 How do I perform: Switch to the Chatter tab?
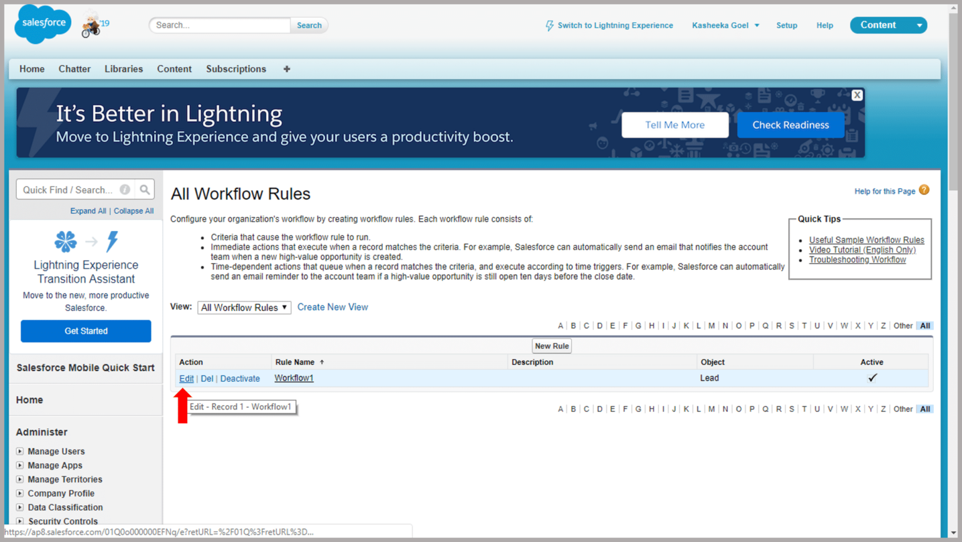74,69
